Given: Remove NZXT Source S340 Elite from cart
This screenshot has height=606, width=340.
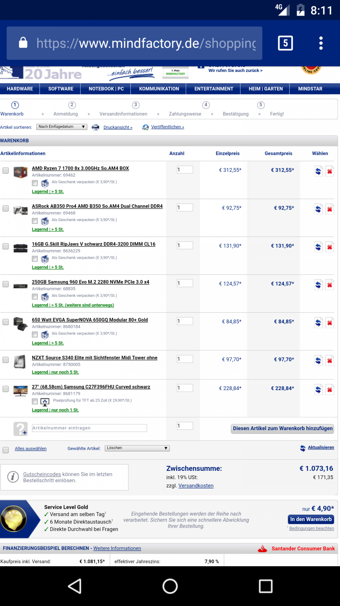Looking at the screenshot, I should [x=329, y=360].
